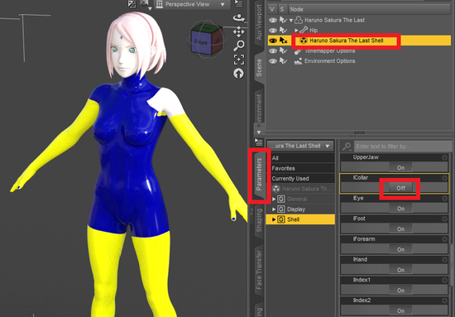Open the Parameters side tab

coord(259,174)
